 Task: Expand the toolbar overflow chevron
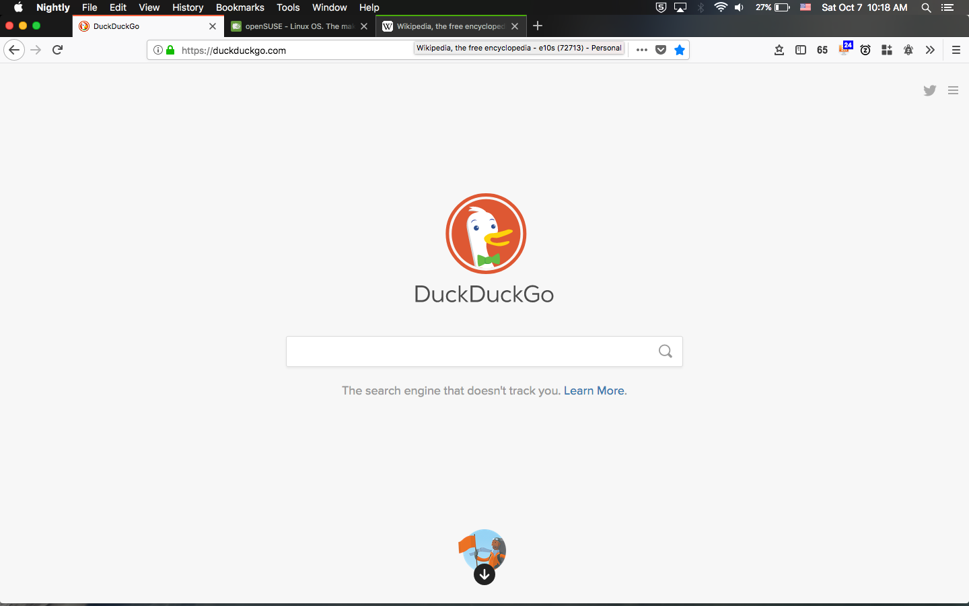(x=930, y=50)
